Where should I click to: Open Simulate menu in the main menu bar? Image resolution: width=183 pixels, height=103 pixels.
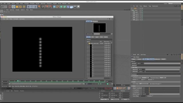32,4
